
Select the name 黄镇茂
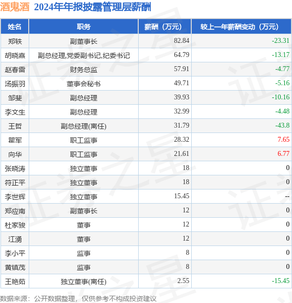tap(15, 267)
